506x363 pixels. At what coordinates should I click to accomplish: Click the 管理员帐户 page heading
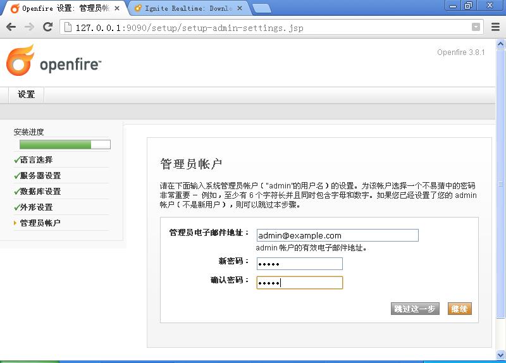191,164
